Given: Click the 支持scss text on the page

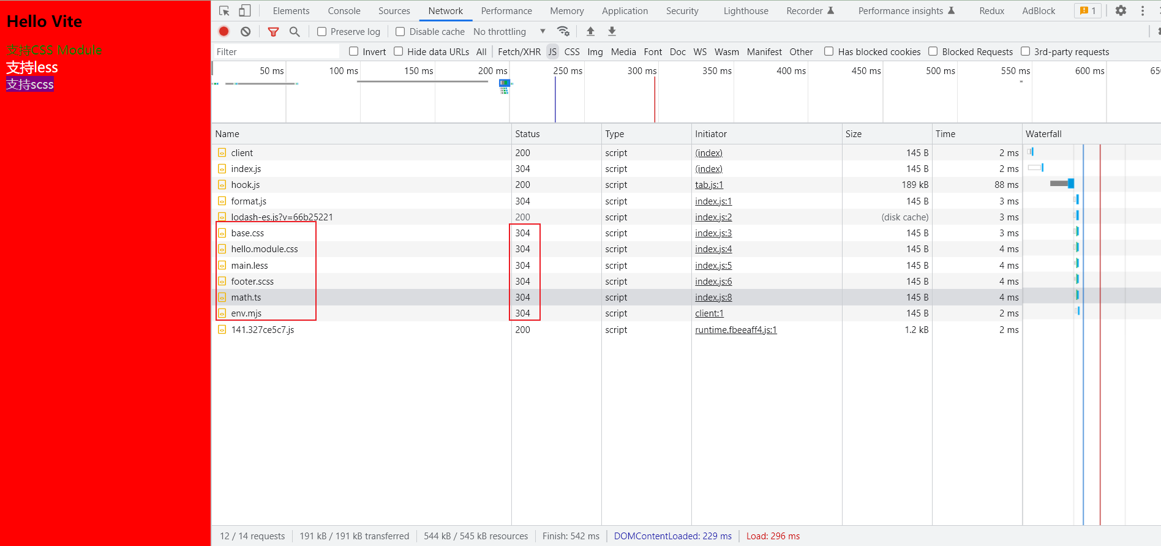Looking at the screenshot, I should [x=30, y=84].
